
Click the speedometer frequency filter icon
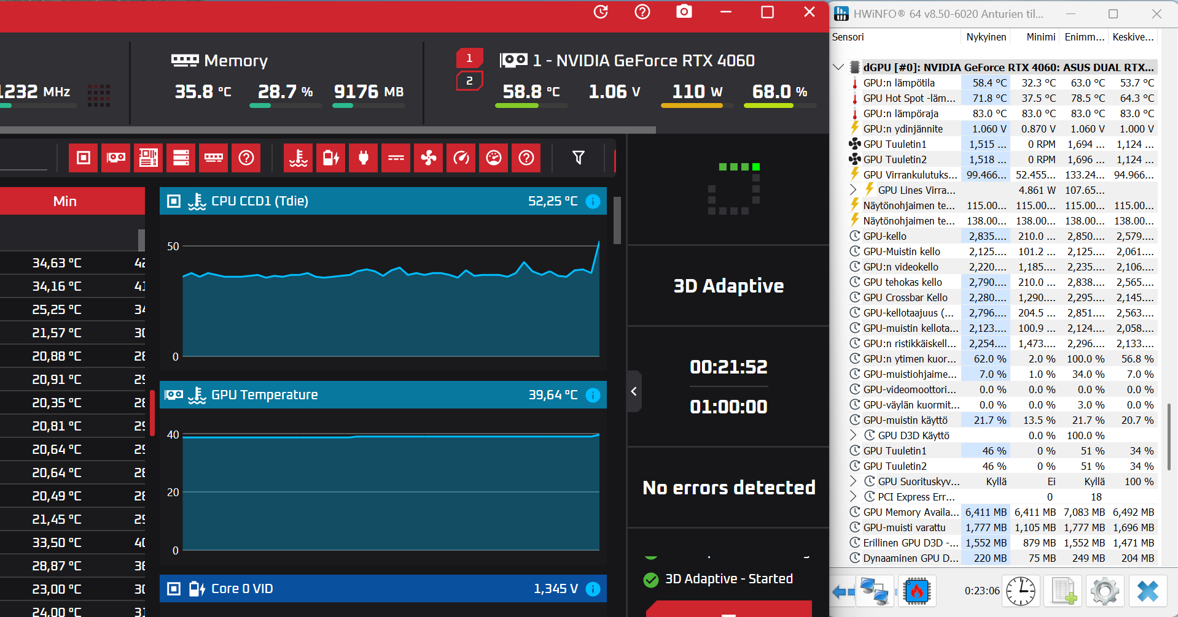pos(461,158)
